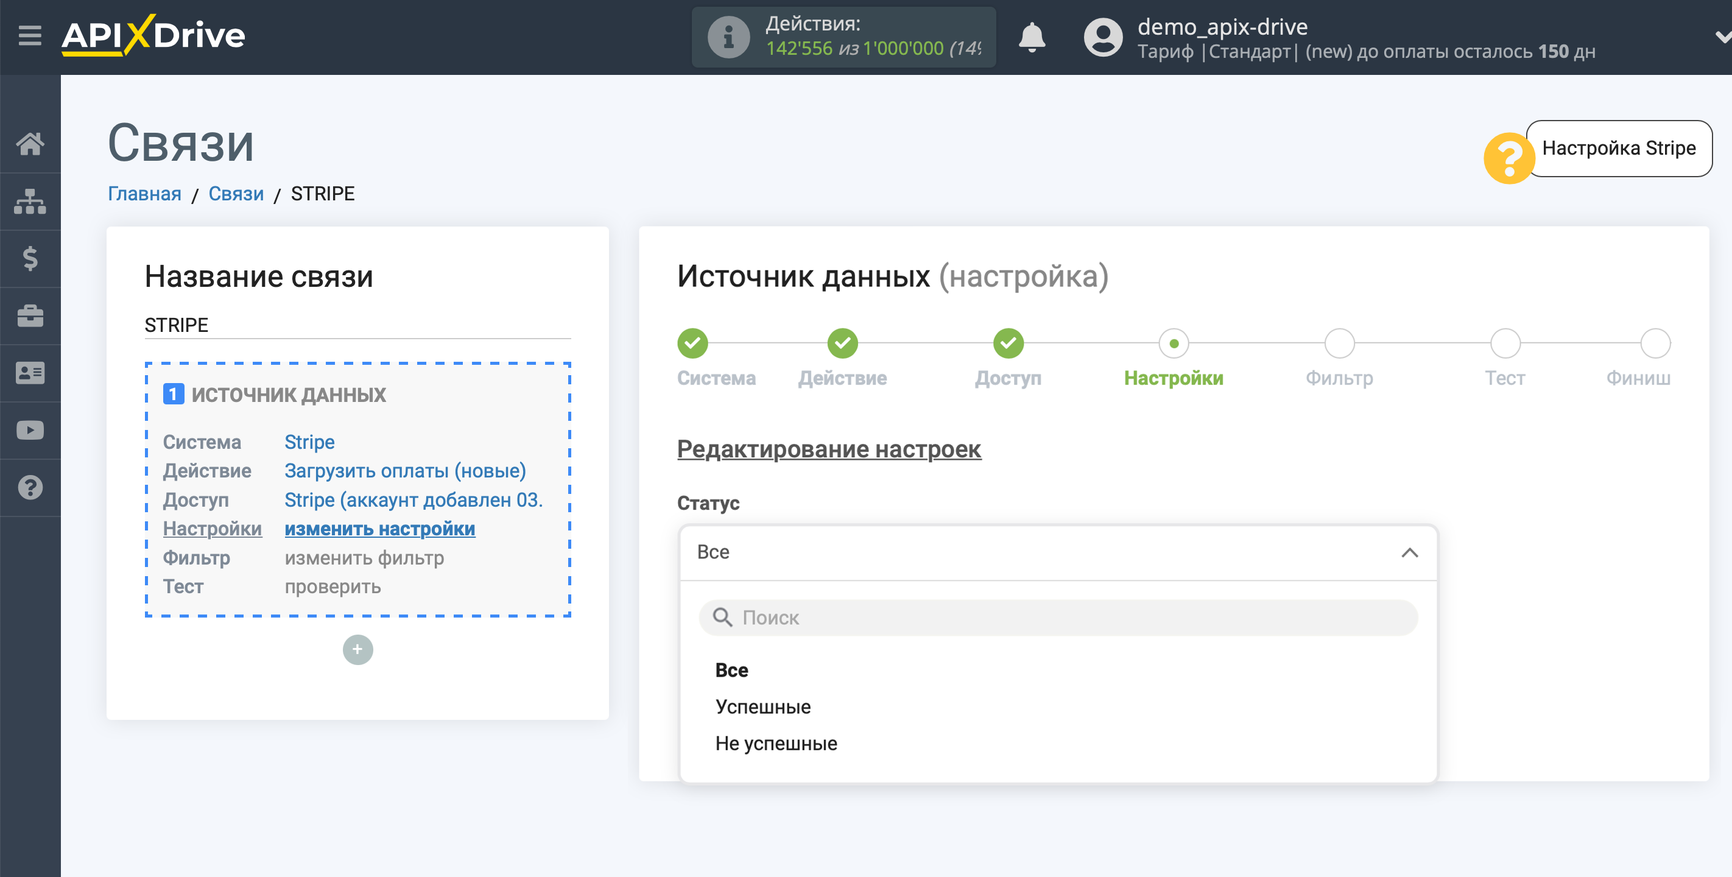Select the Финиш step circle
1732x877 pixels.
point(1655,343)
